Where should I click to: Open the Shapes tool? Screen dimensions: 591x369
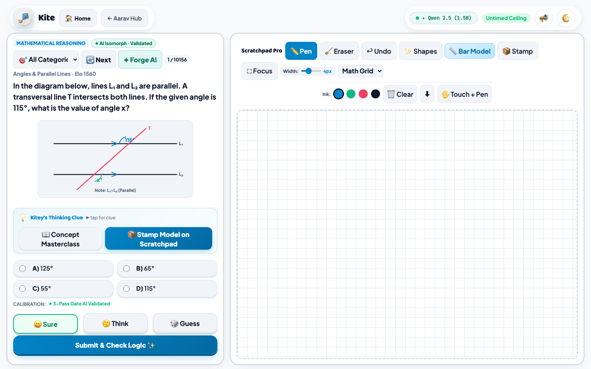(x=421, y=51)
